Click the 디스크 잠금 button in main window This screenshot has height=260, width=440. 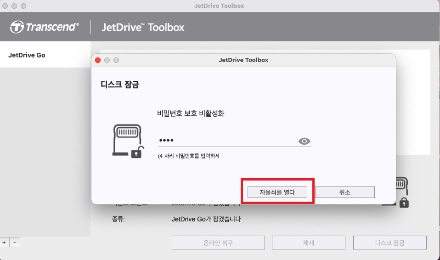point(390,243)
